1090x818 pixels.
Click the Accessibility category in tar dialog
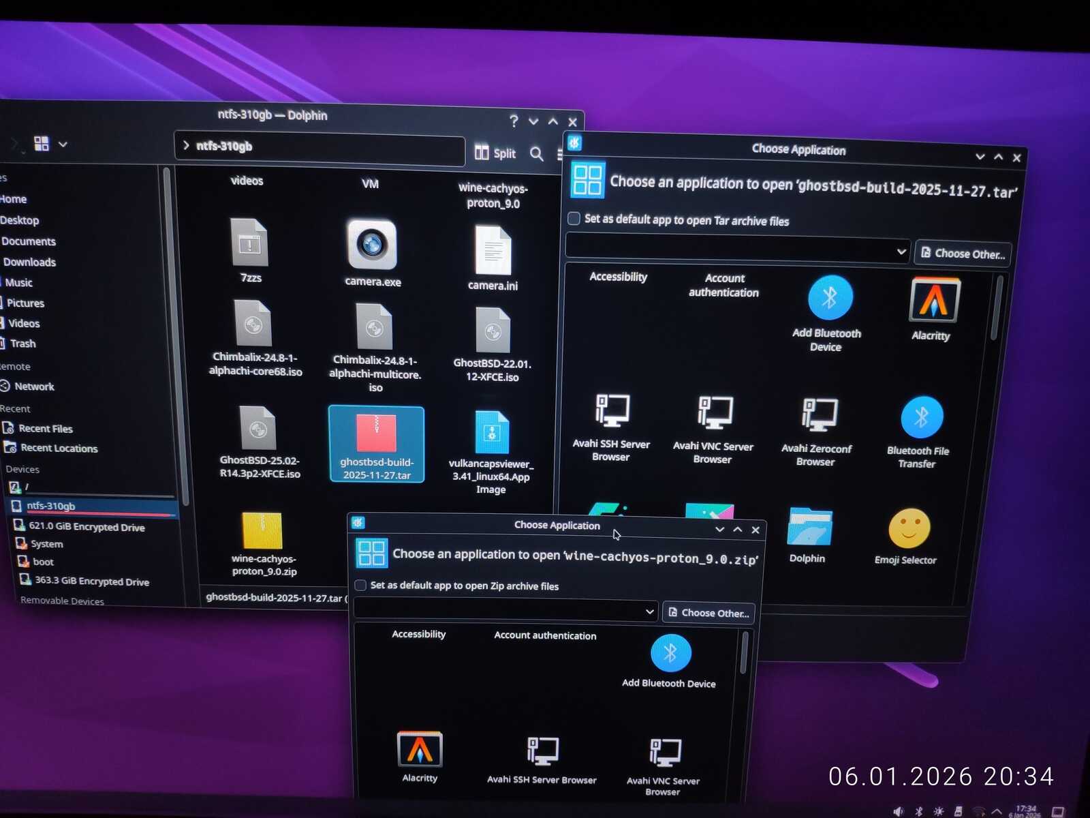point(618,277)
